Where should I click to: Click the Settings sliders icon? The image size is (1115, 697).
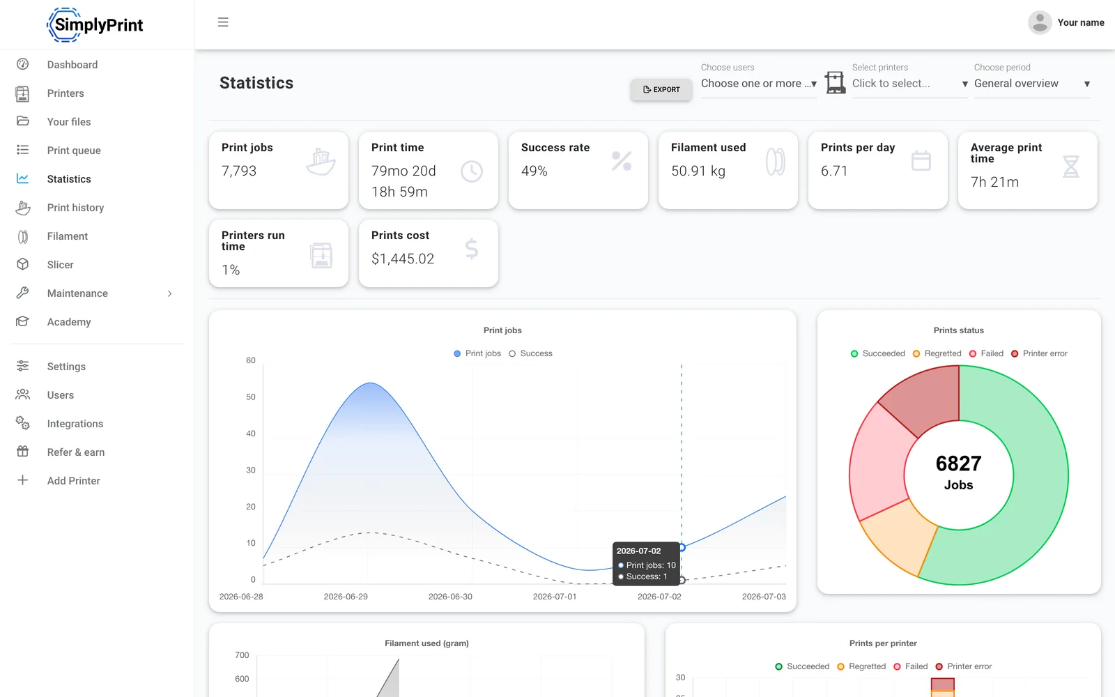tap(23, 366)
